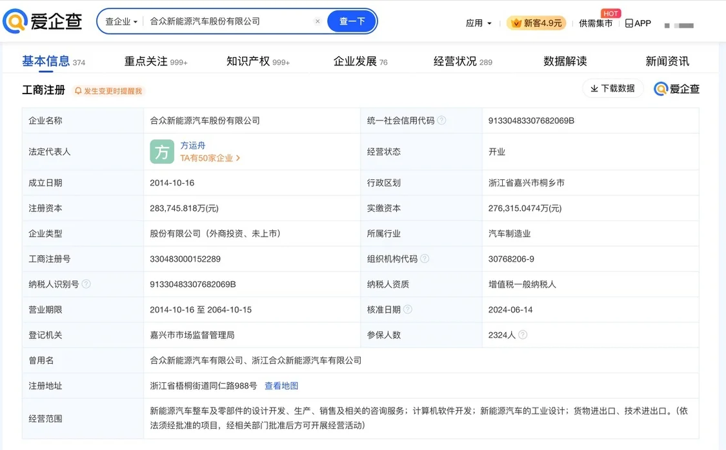Viewport: 726px width, 450px height.
Task: Click question mark icon beside 参保人数
Action: click(521, 335)
